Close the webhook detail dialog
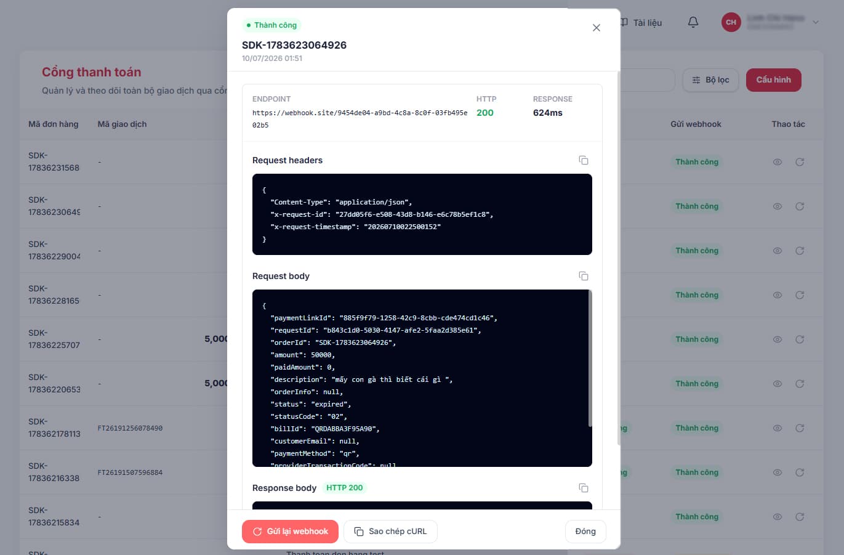 [596, 28]
